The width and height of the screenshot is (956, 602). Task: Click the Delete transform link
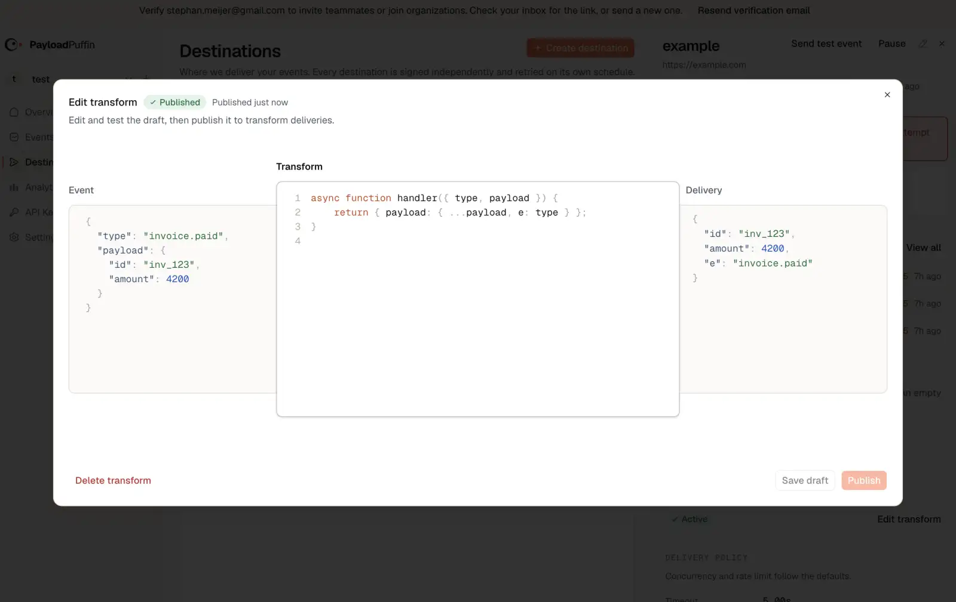click(x=113, y=480)
